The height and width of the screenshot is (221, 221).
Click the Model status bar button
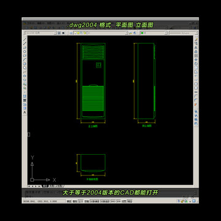point(130,201)
